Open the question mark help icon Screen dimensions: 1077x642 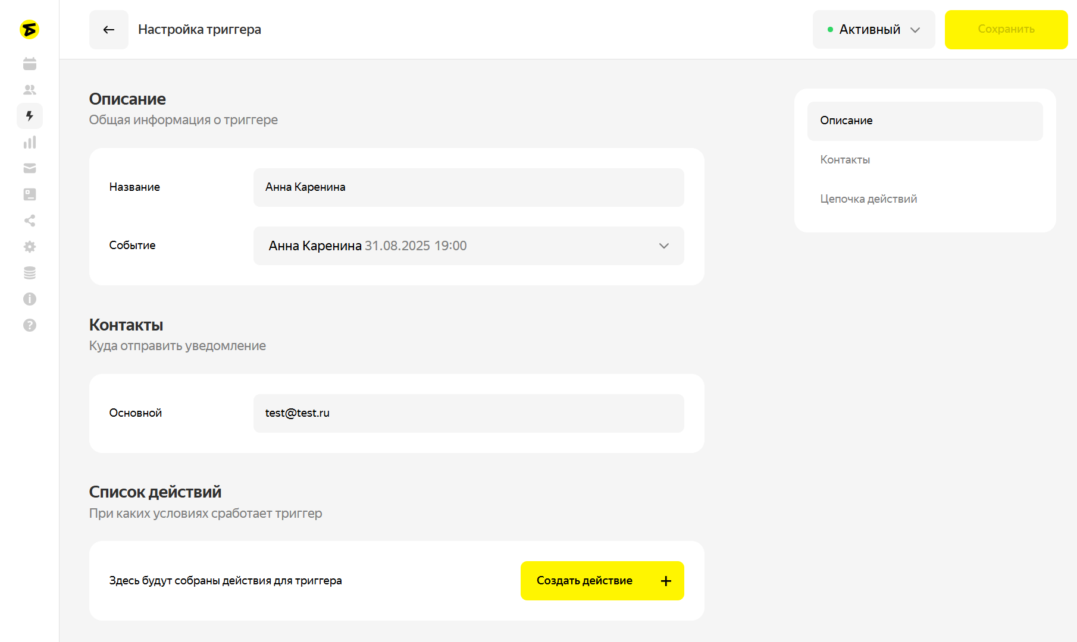pos(30,325)
